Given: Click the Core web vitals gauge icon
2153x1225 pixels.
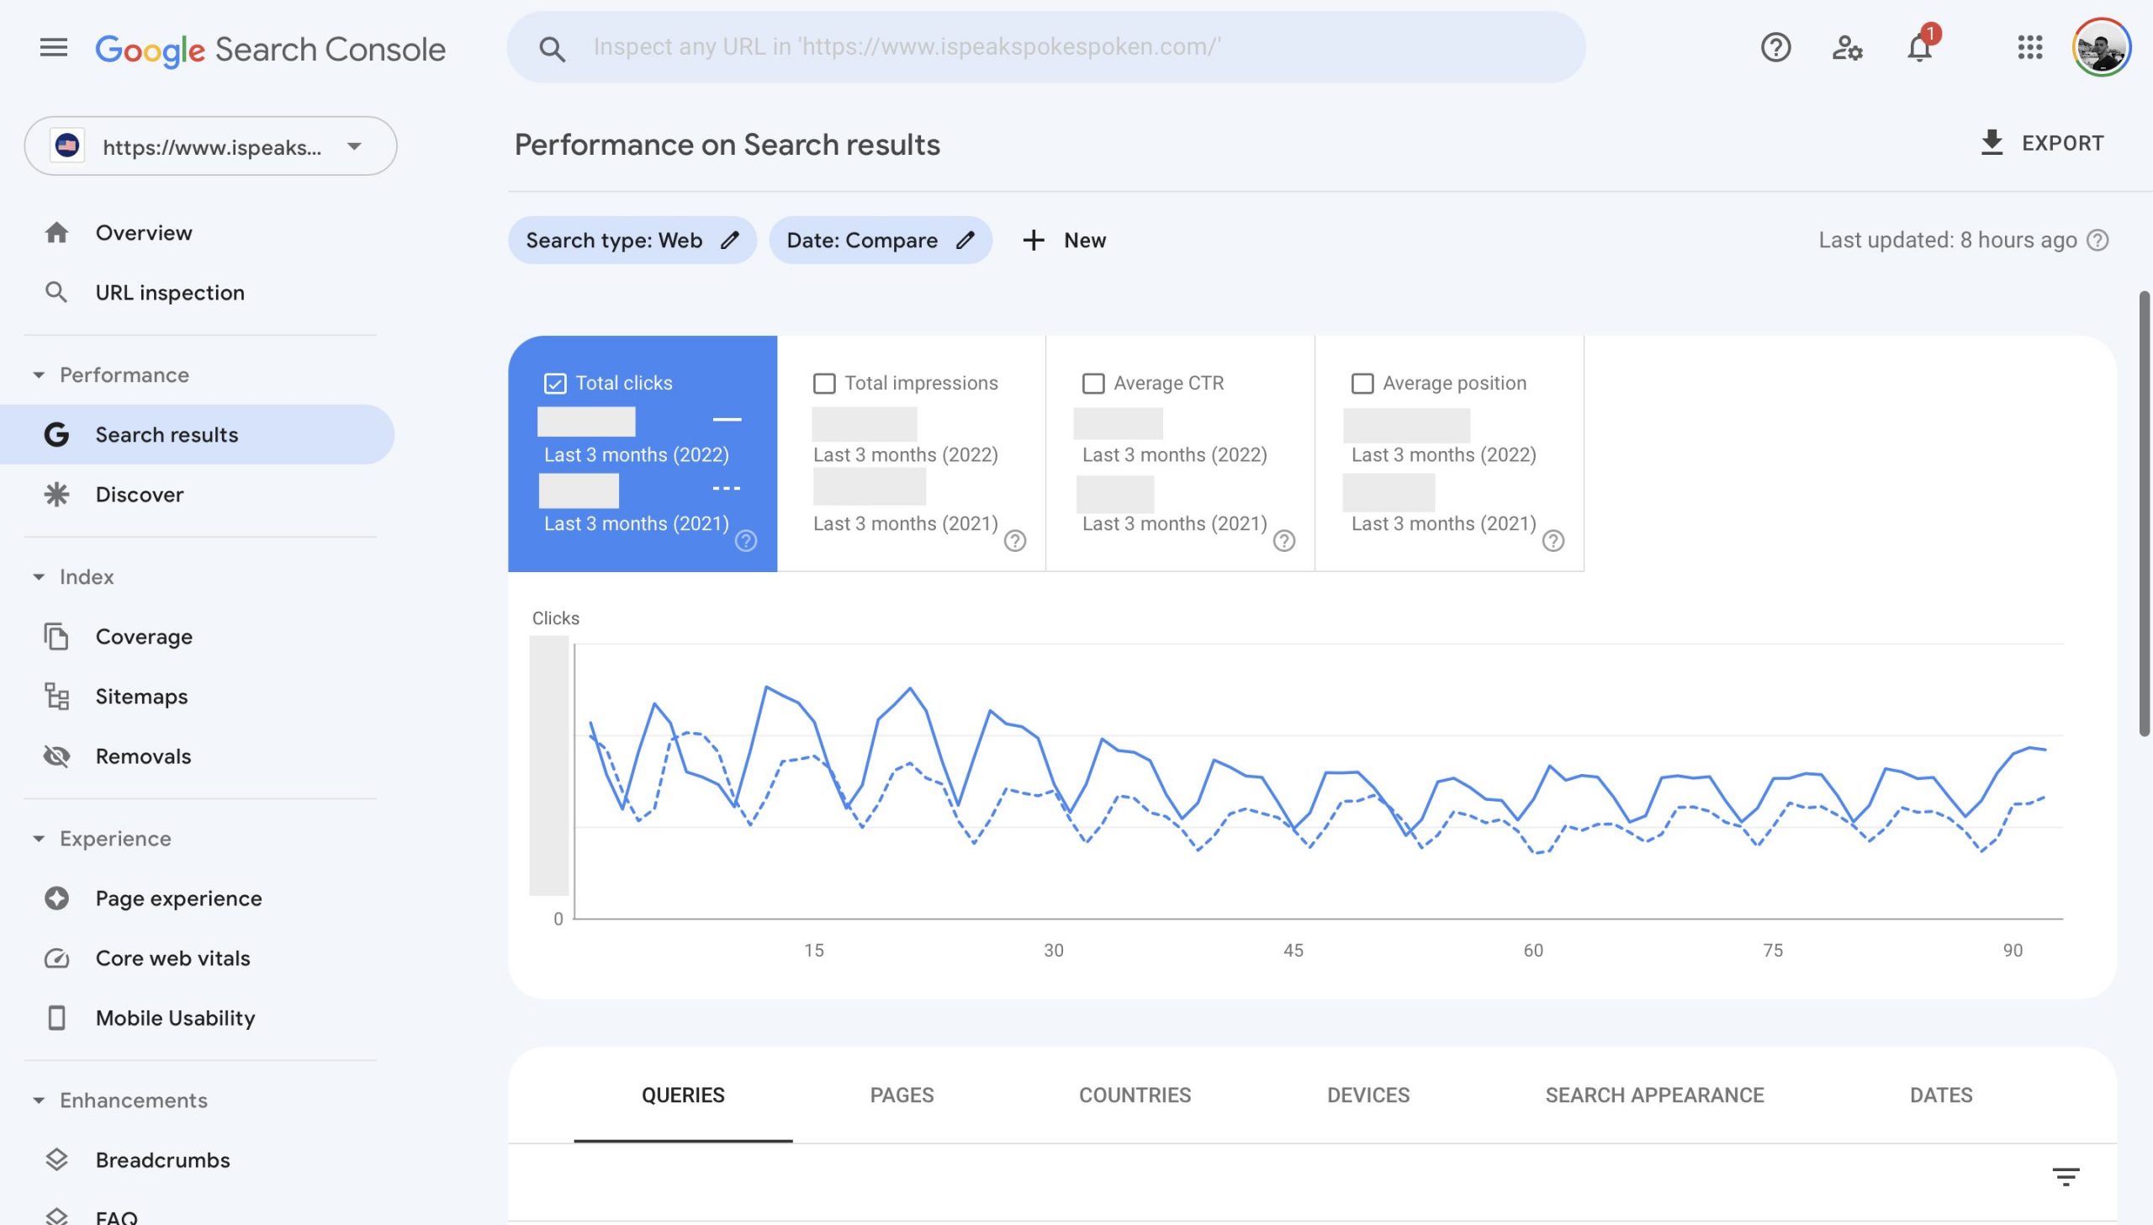Looking at the screenshot, I should pos(56,958).
